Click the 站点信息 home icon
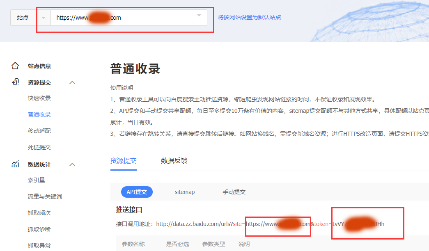The image size is (429, 251). click(x=15, y=66)
